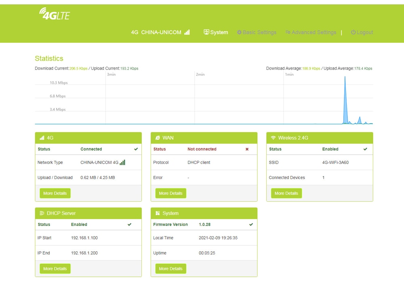Show More Details for Wireless 2.4G

[286, 193]
